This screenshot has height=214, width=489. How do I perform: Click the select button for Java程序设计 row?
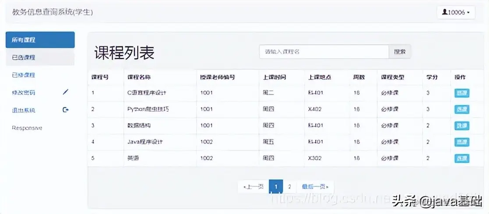462,142
